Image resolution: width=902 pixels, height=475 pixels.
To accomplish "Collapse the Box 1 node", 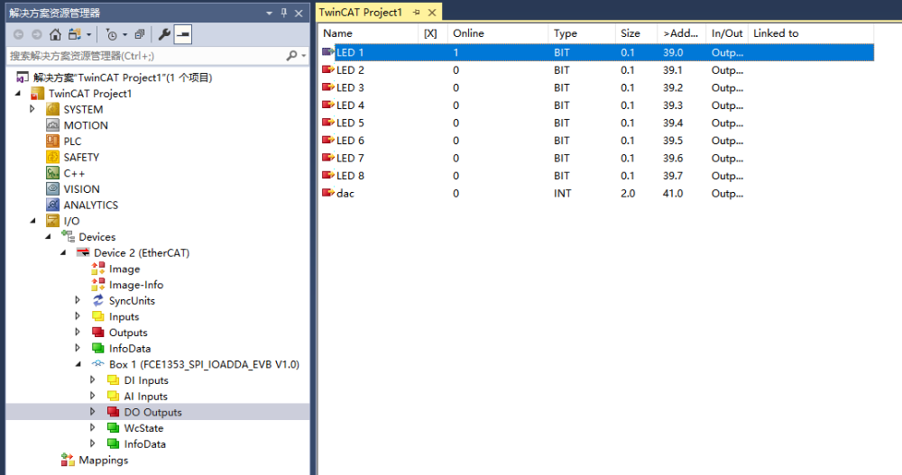I will 78,364.
